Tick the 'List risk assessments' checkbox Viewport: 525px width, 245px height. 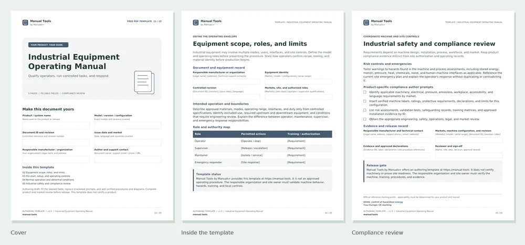(365, 110)
